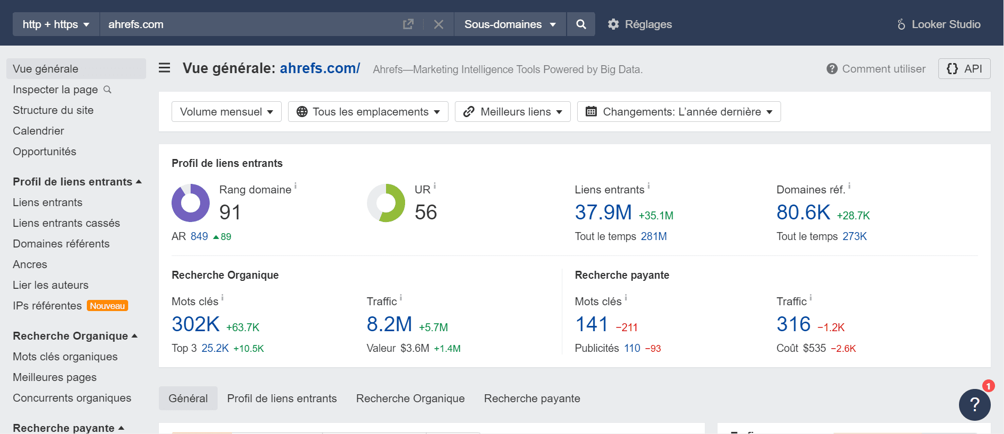Open the Tous les emplacements dropdown

(x=368, y=112)
